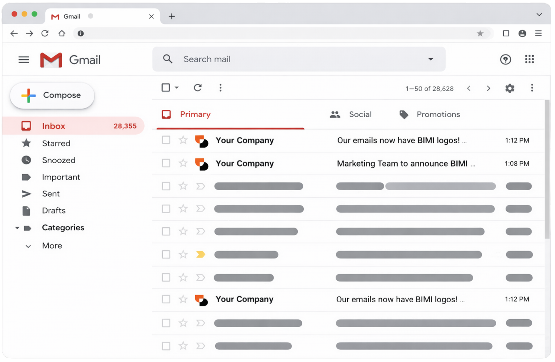Open the Google apps grid
555x362 pixels.
529,59
